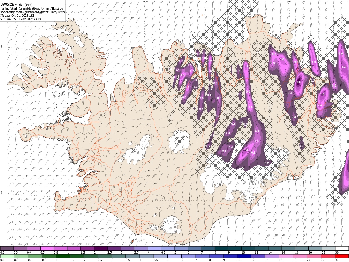Click the top legend swatch between 0.2 and 0.3
349x262 pixels.
7,248
